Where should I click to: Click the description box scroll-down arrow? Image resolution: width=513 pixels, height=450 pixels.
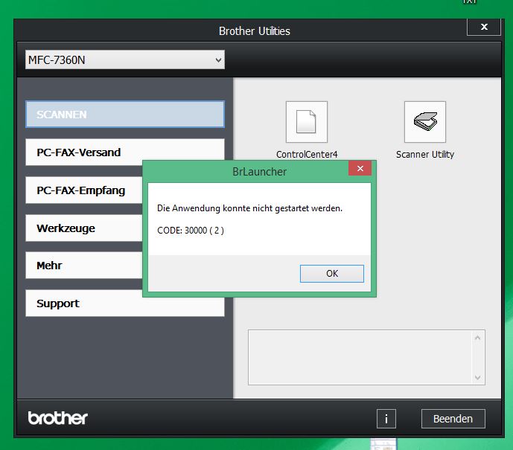pos(478,378)
